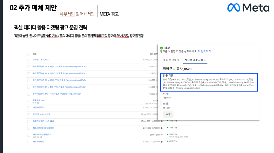This screenshot has height=153, width=274.
Task: Check the 트래픽타겟(관심사)_0419 checkbox
Action: pos(29,121)
